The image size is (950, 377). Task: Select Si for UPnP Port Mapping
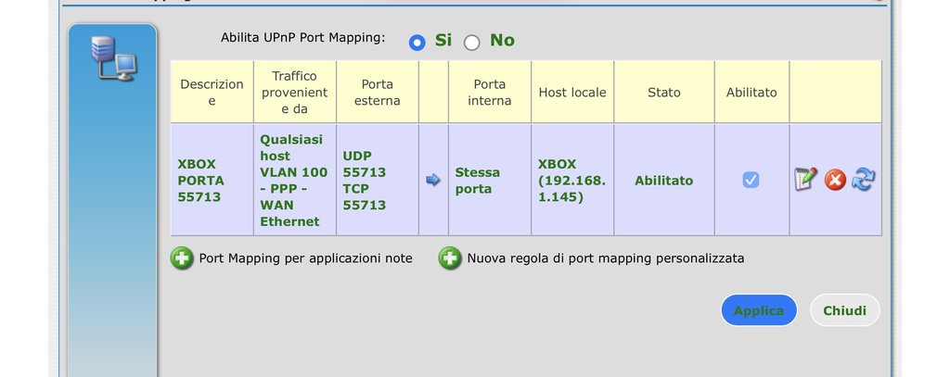pyautogui.click(x=417, y=42)
